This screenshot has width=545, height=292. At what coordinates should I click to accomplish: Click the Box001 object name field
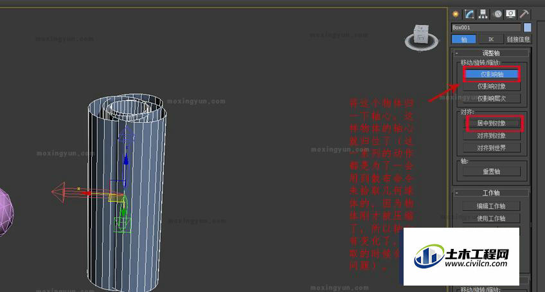coord(486,28)
